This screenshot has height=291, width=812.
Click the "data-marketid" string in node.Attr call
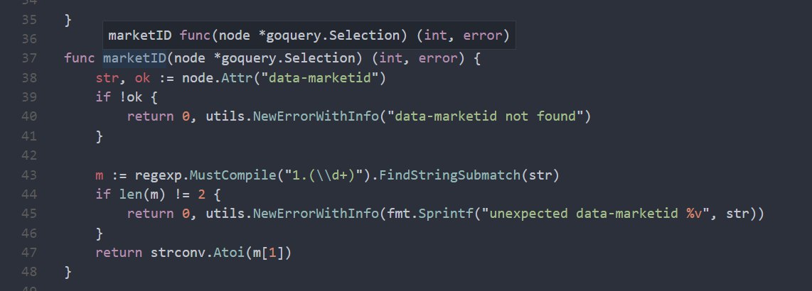324,78
